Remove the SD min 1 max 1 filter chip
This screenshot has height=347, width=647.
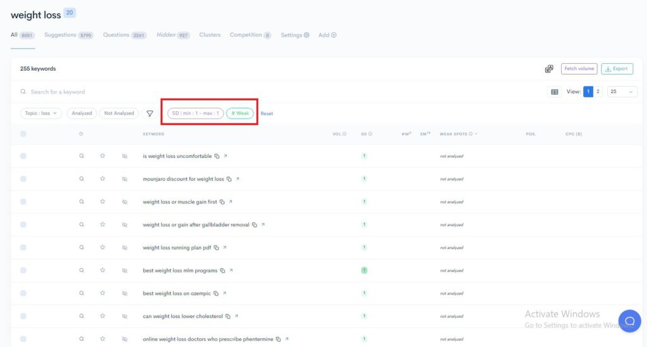196,113
